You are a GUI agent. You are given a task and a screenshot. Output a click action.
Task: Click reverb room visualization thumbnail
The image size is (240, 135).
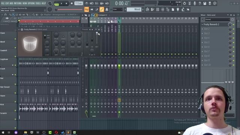30,44
